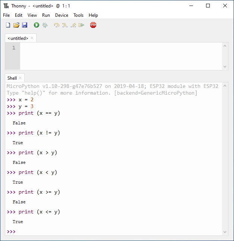Click the Step out debugger icon
Screen dimensions: 234x241
pyautogui.click(x=73, y=25)
